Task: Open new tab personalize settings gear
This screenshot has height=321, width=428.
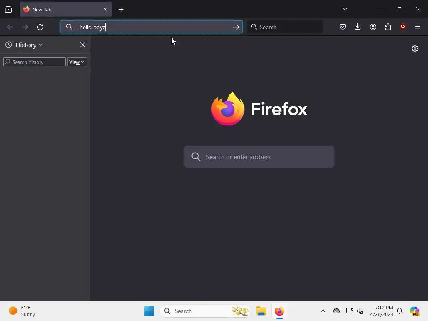Action: tap(415, 48)
